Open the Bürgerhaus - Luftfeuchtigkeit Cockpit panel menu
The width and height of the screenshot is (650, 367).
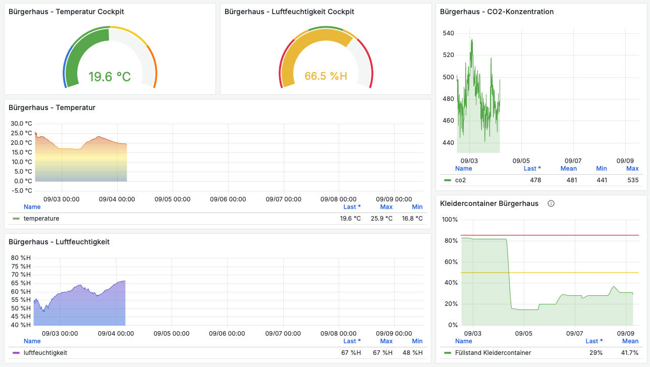tap(289, 11)
